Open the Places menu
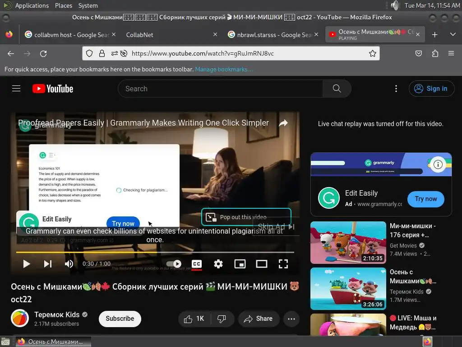This screenshot has width=462, height=347. click(64, 5)
